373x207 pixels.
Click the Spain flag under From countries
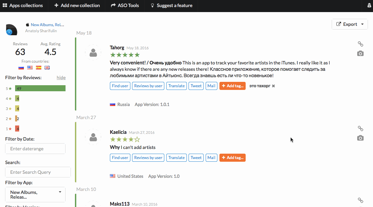point(39,67)
